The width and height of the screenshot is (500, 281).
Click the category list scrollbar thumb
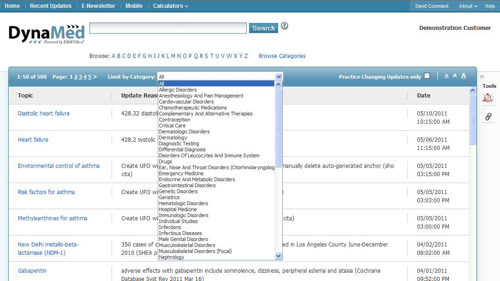279,127
